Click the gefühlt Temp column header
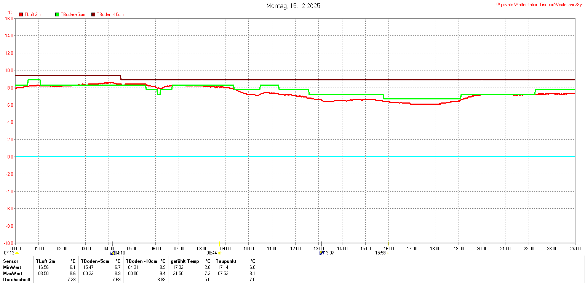 pos(185,261)
